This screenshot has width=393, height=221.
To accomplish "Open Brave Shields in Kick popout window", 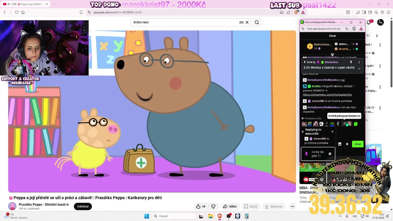I will click(x=354, y=29).
